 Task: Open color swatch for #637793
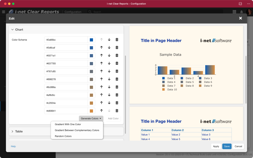click(91, 64)
